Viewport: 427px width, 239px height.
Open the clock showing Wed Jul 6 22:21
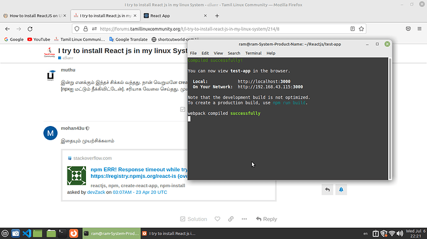click(x=416, y=233)
